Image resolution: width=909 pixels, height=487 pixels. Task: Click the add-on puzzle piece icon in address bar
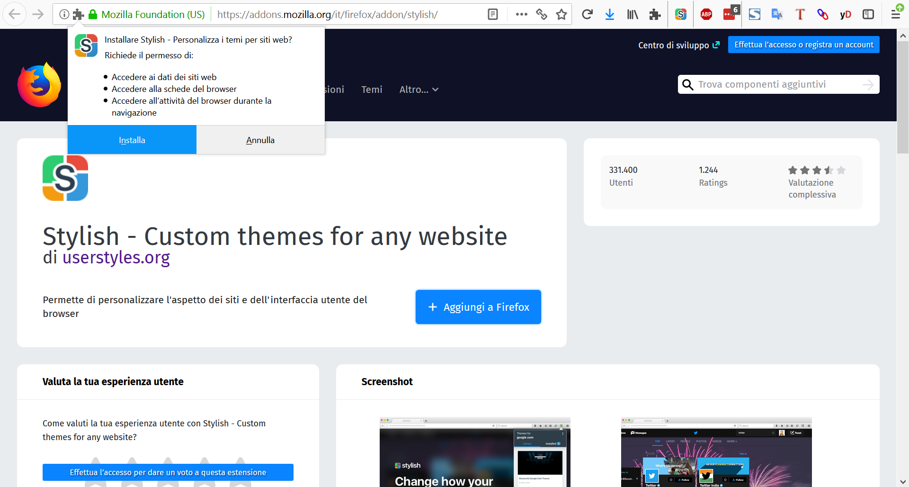click(x=79, y=14)
